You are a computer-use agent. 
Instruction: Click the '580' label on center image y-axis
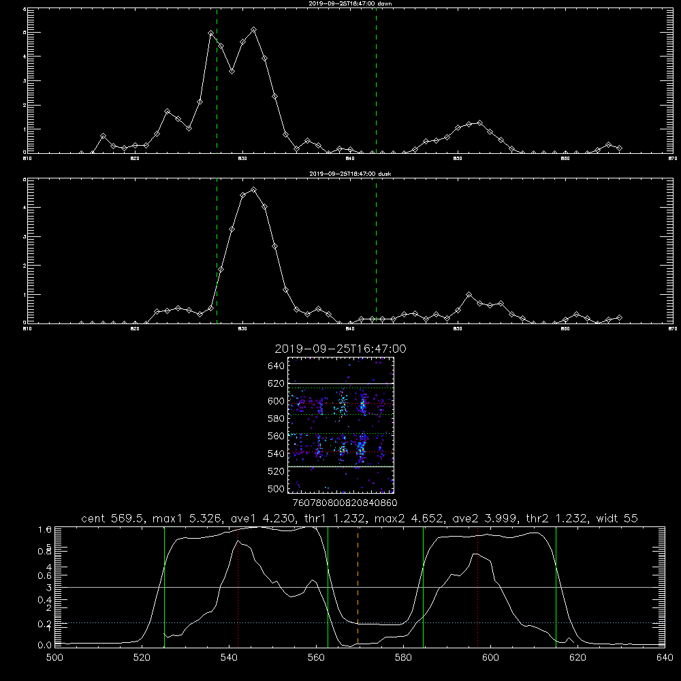point(276,419)
